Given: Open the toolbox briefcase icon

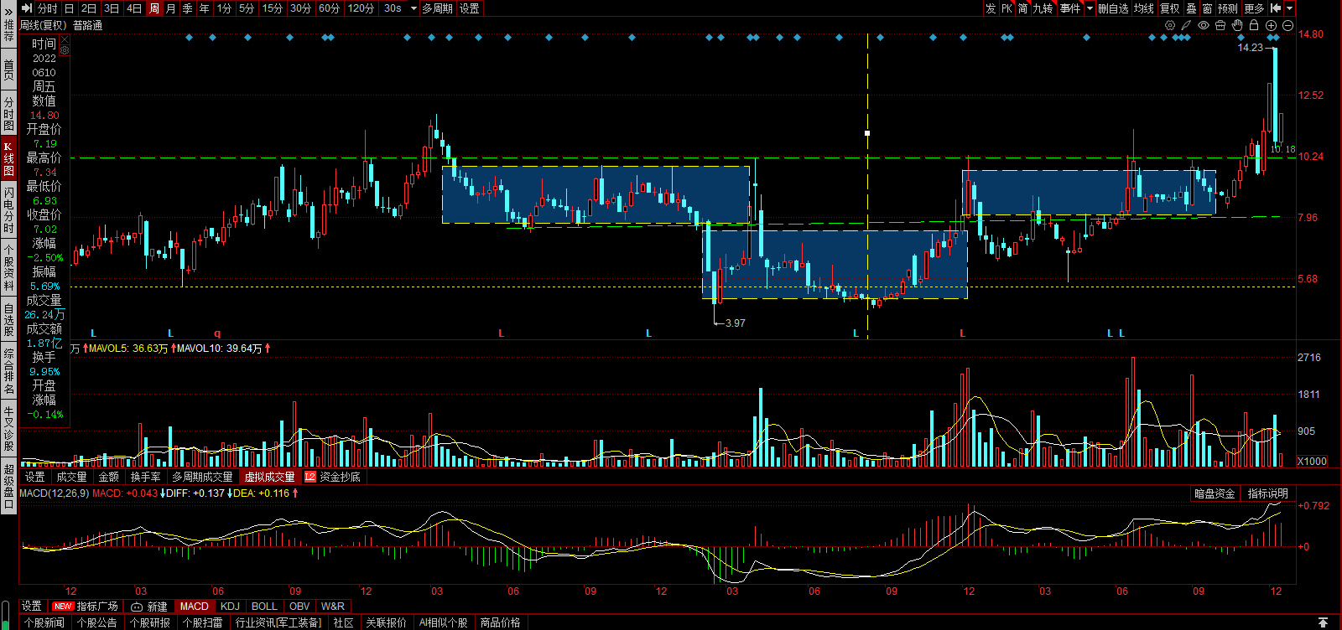Looking at the screenshot, I should coord(1220,25).
